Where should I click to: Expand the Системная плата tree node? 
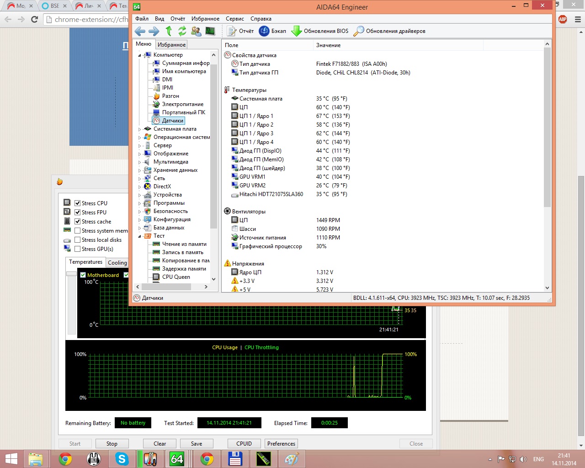pos(140,129)
